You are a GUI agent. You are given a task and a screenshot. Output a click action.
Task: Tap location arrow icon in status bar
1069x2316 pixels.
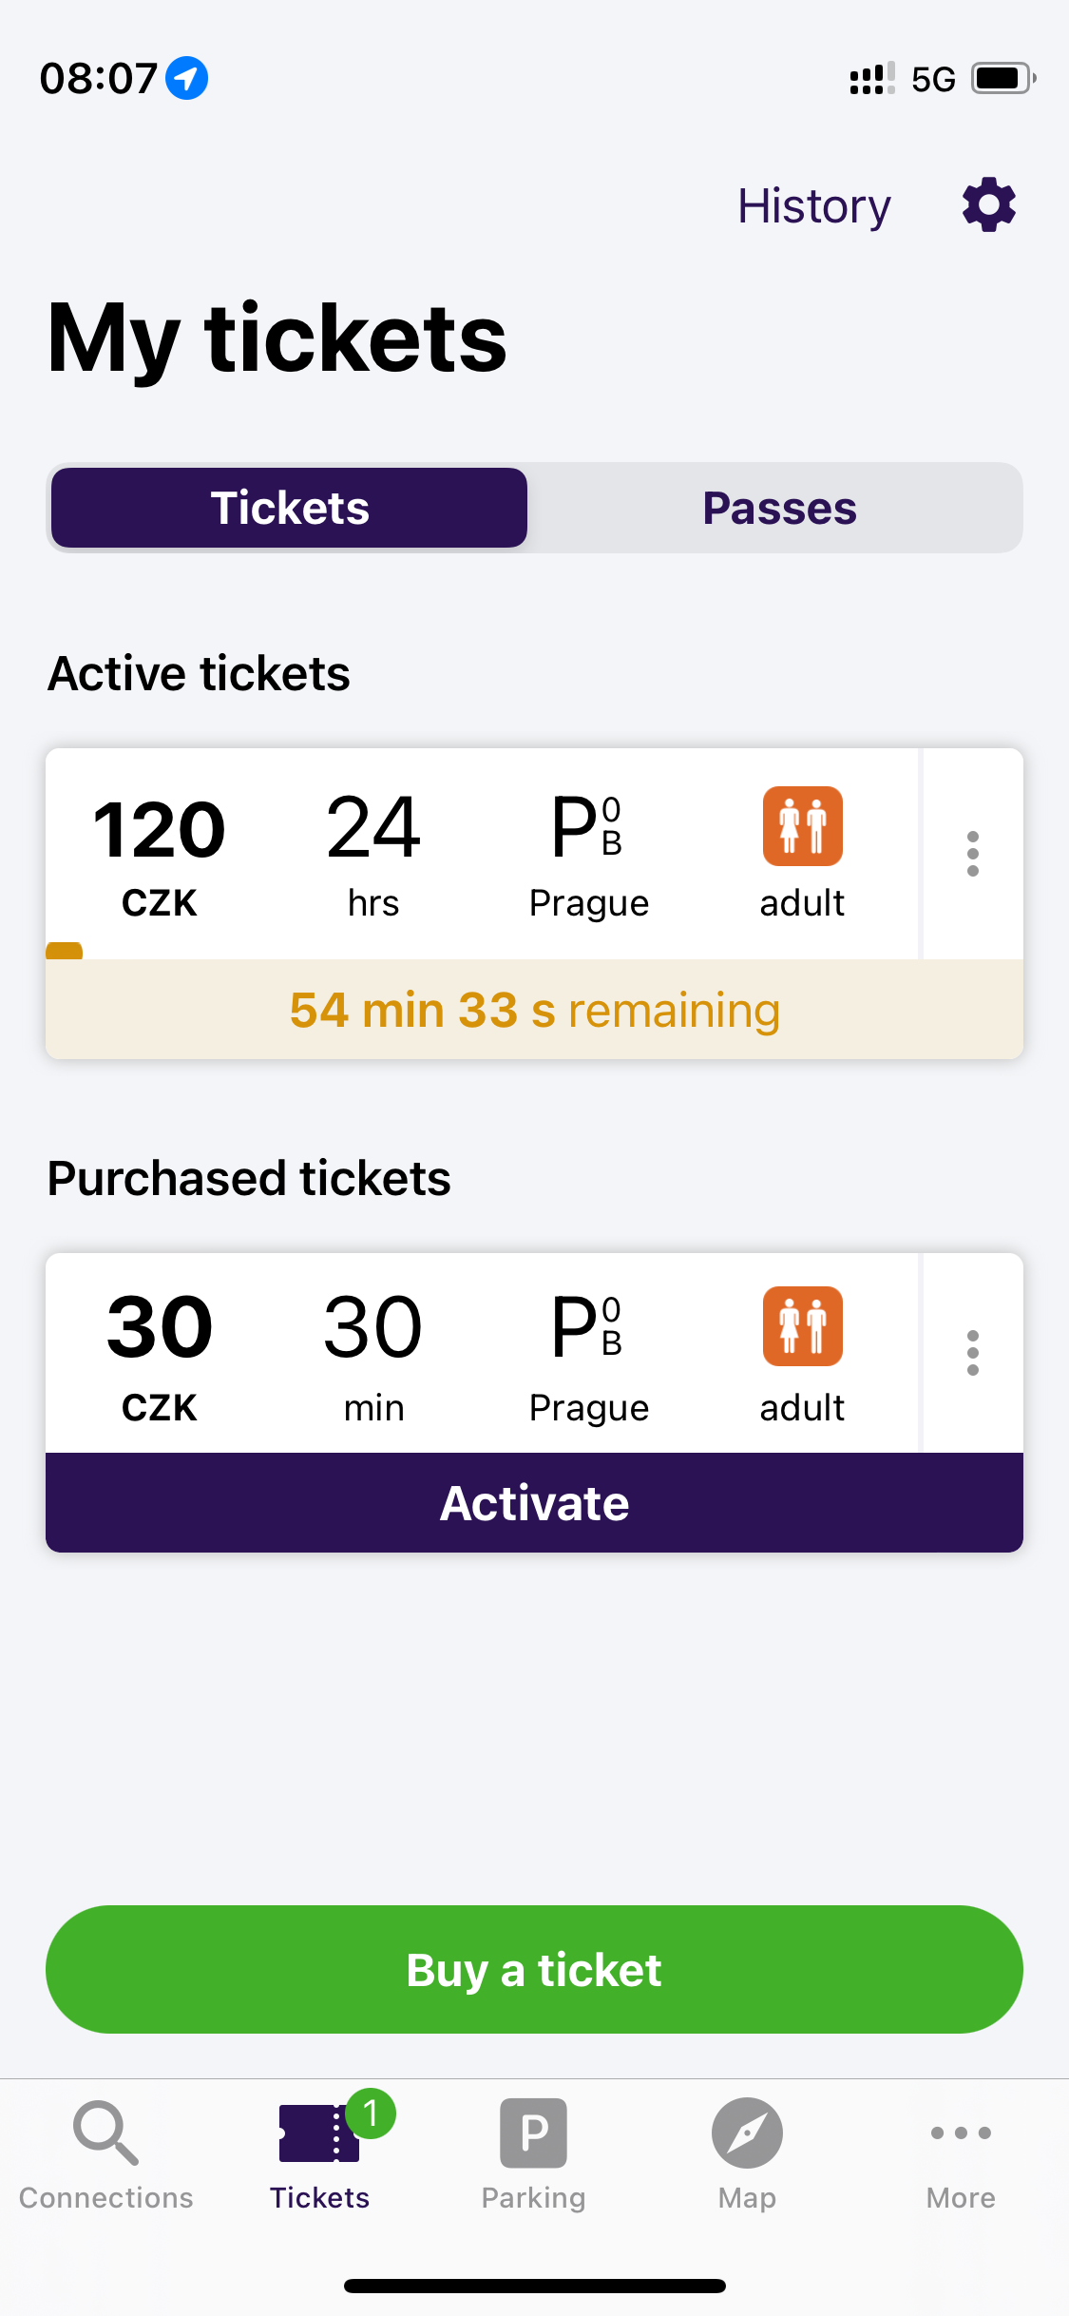point(186,78)
